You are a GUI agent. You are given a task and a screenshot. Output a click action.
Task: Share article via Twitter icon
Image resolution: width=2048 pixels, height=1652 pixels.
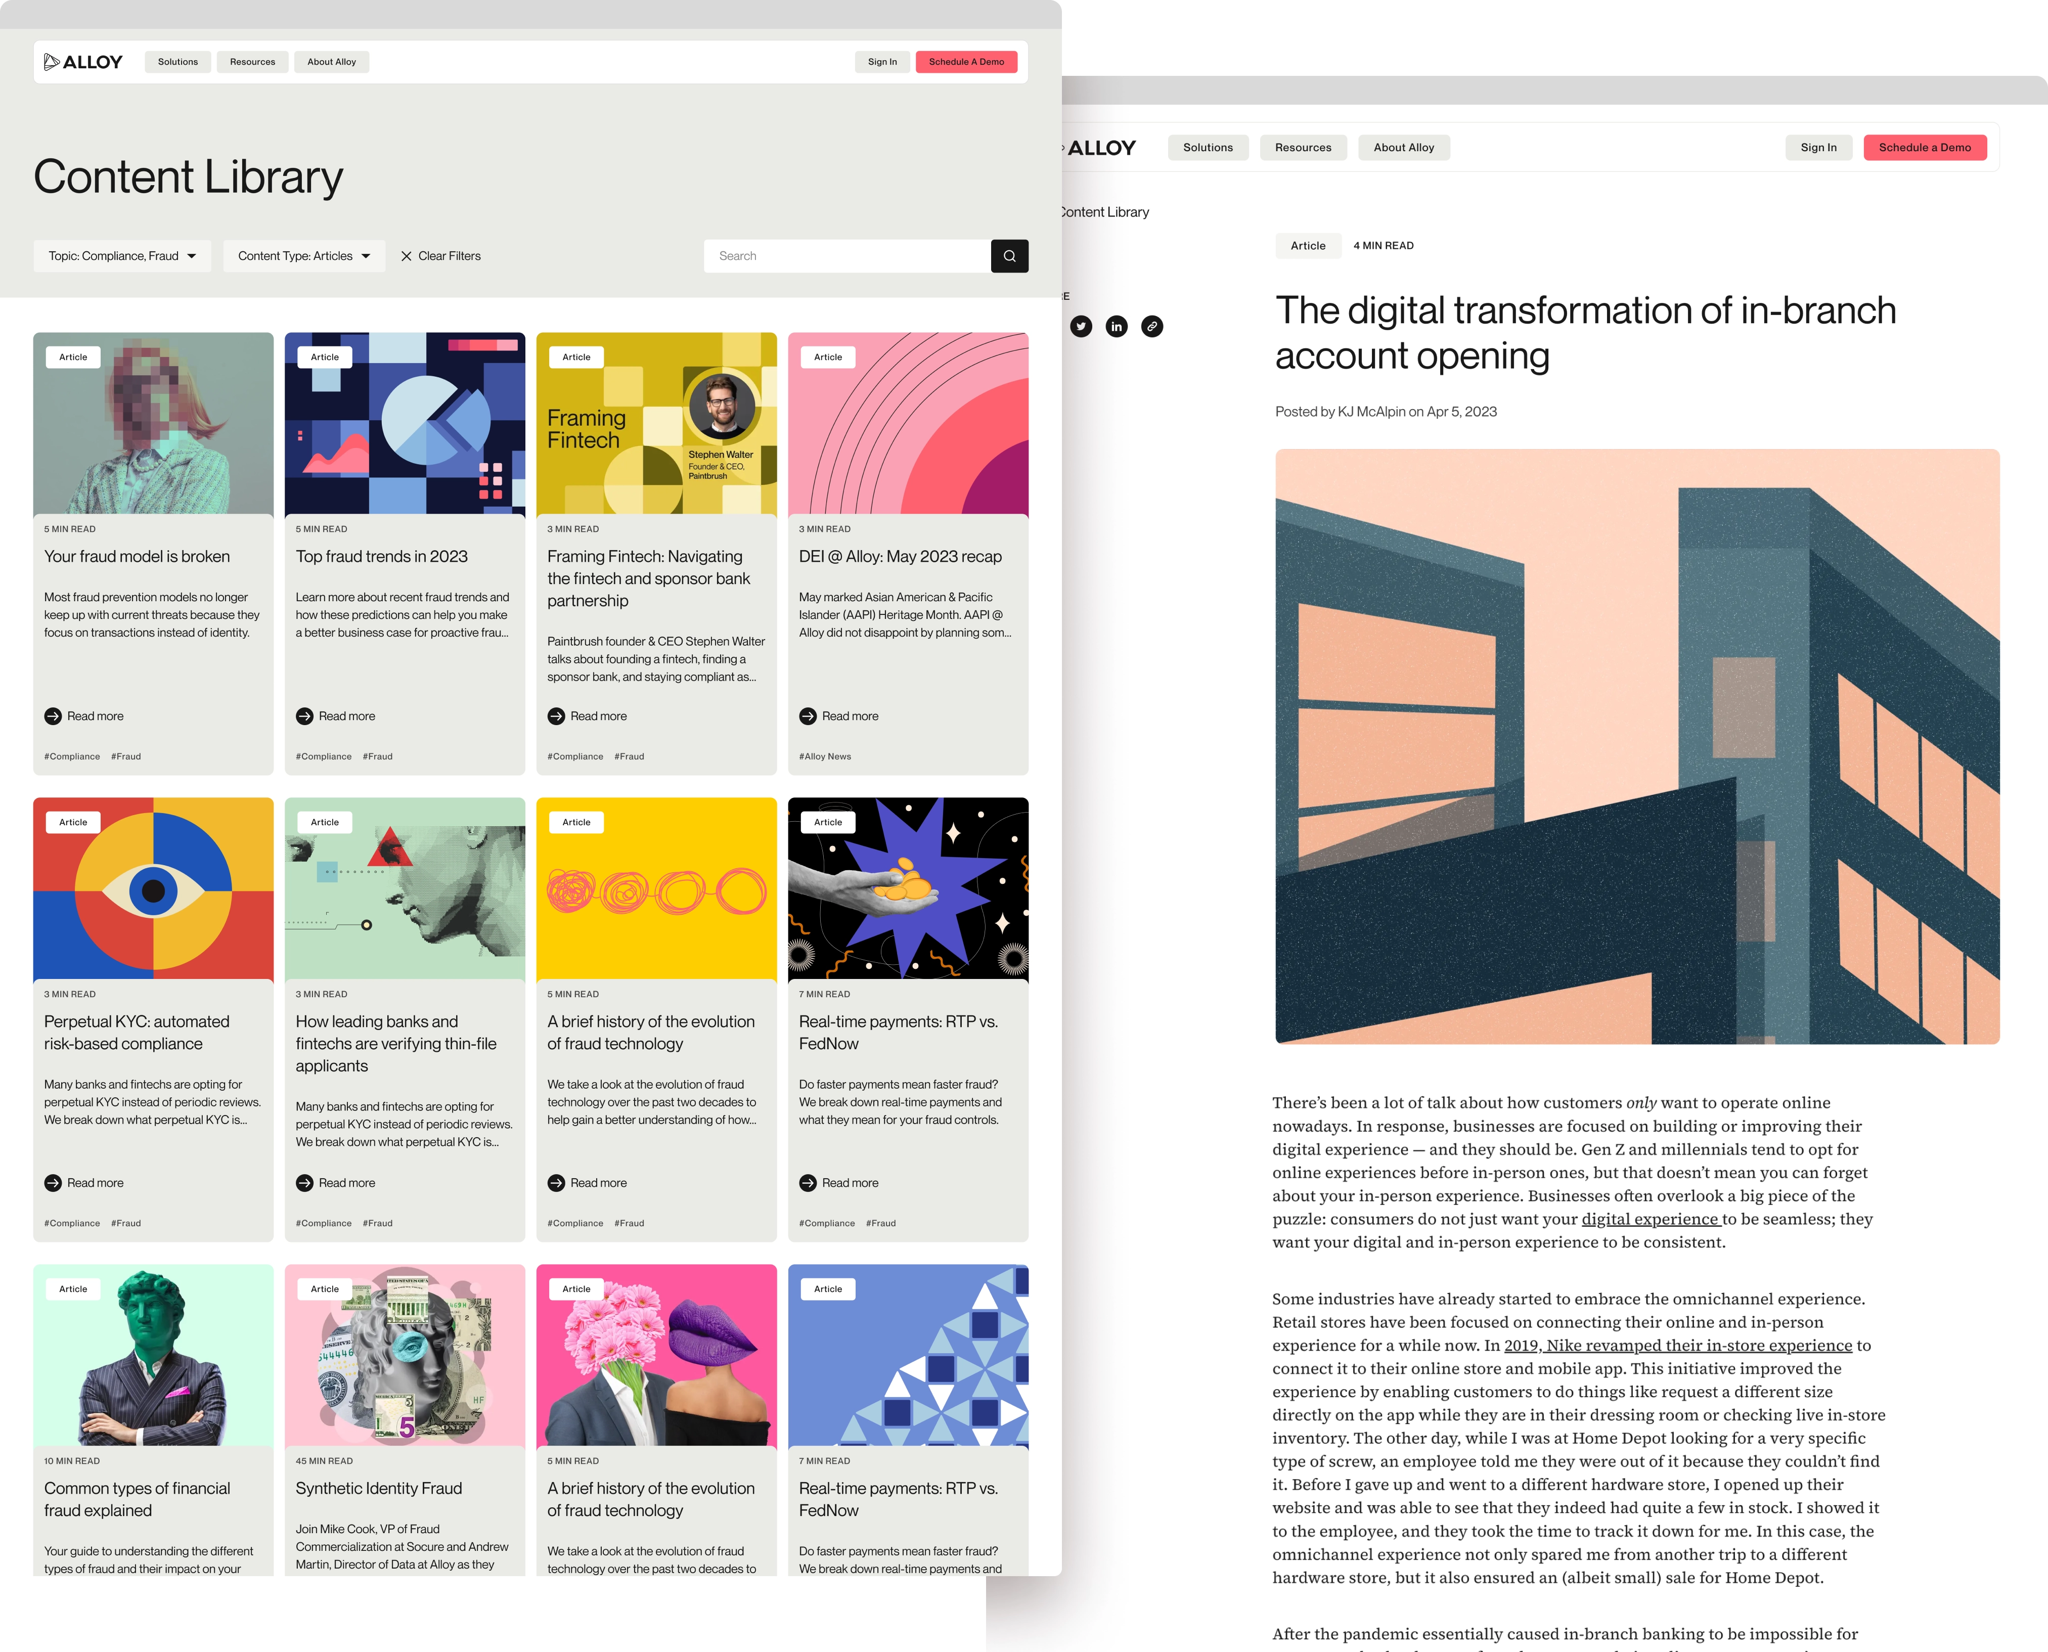tap(1081, 326)
